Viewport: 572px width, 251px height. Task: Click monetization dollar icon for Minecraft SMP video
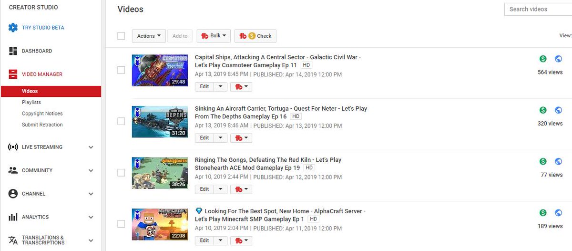tap(543, 213)
